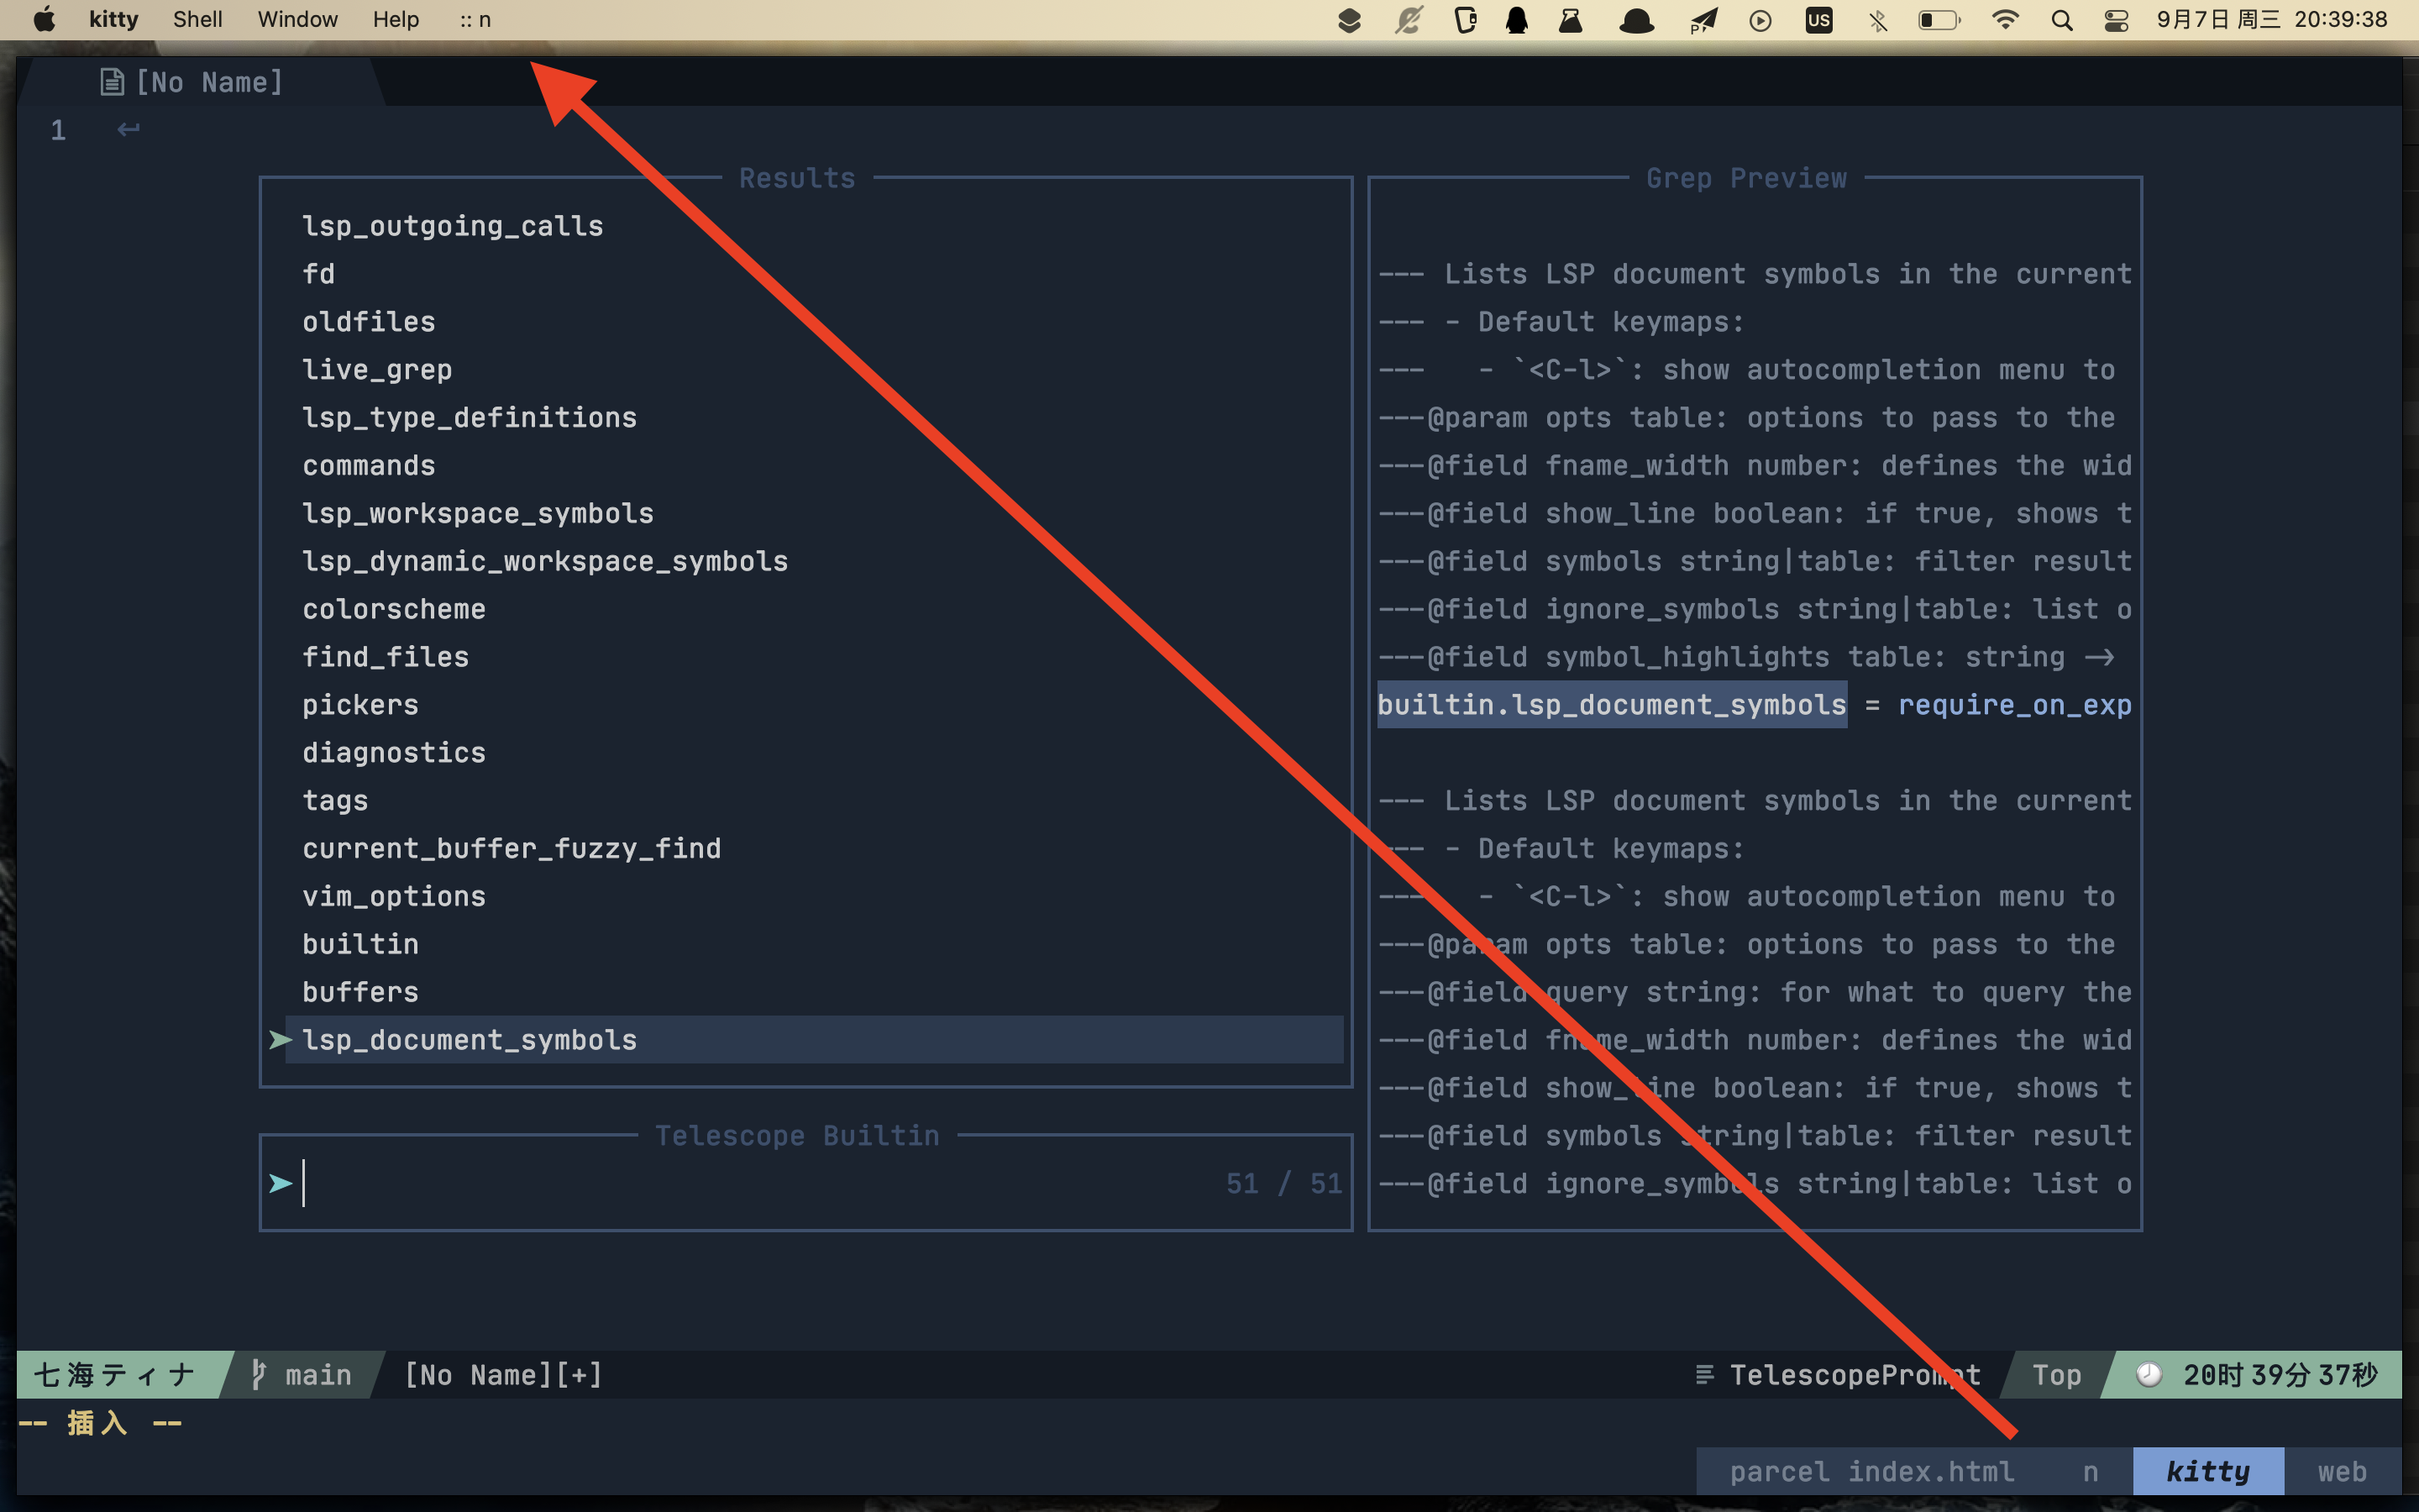Open Spotlight search icon
The width and height of the screenshot is (2419, 1512).
pyautogui.click(x=2061, y=20)
